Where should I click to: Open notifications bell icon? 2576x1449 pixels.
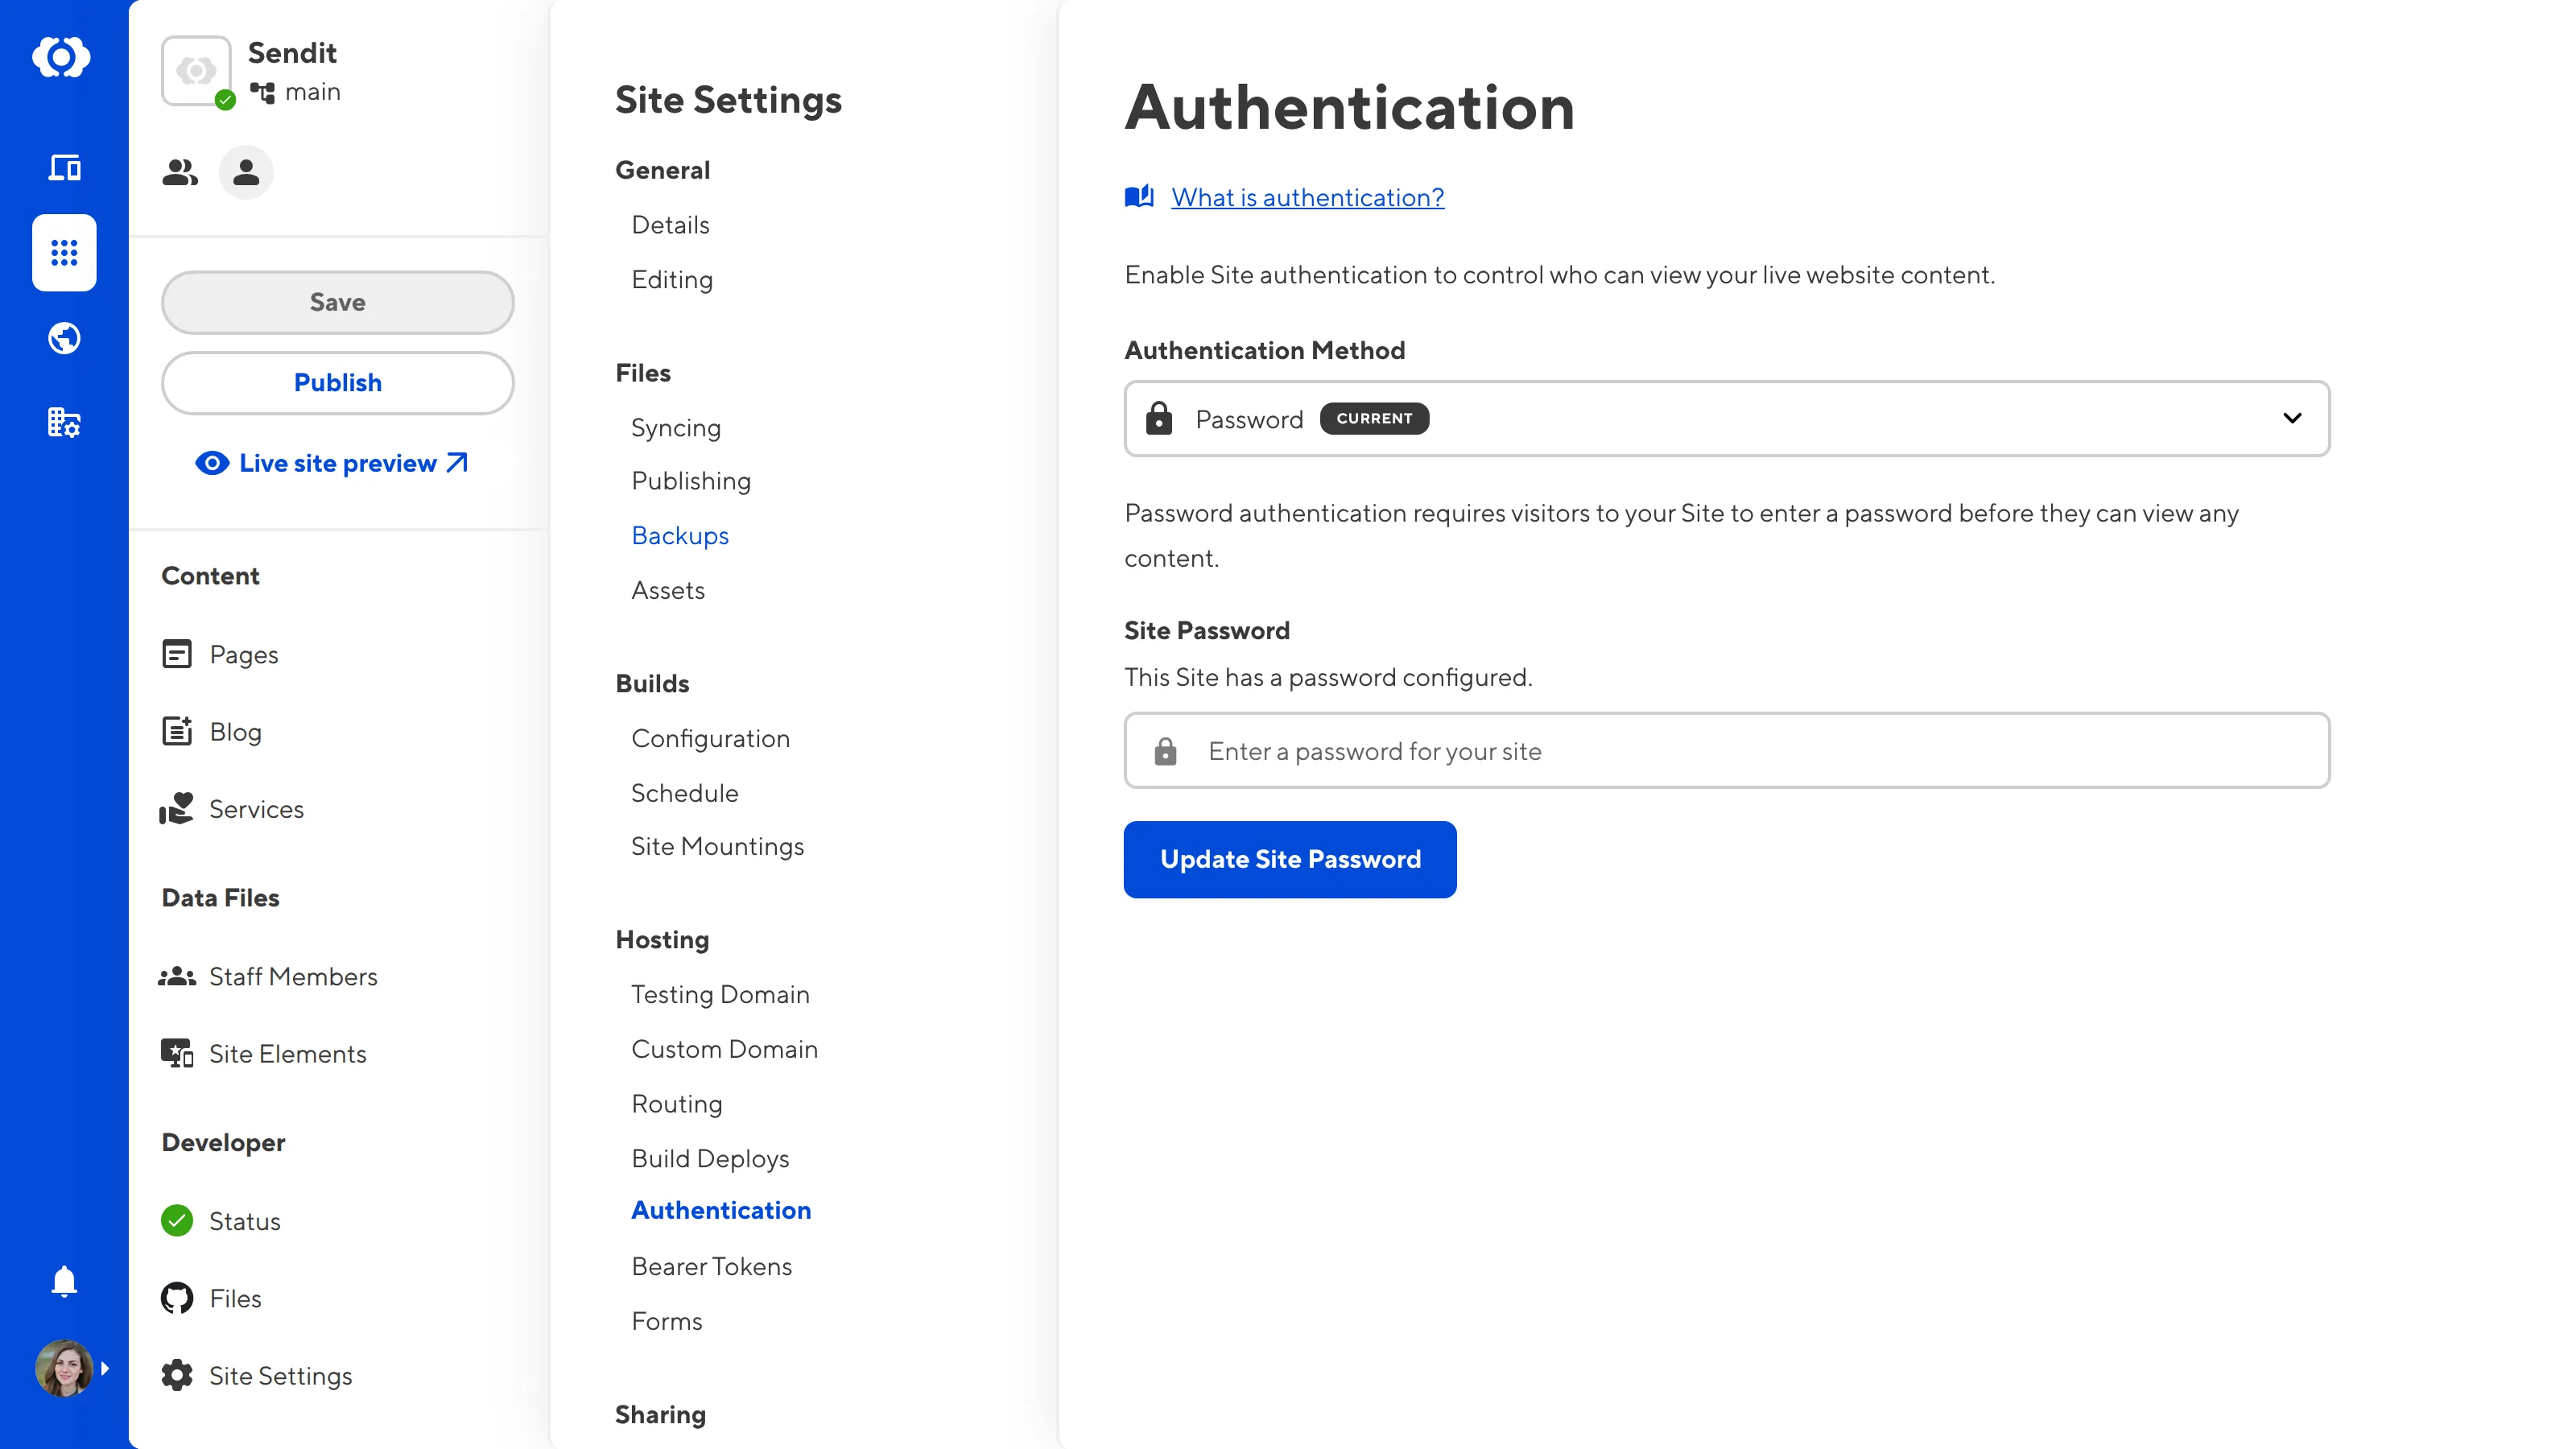(x=64, y=1281)
